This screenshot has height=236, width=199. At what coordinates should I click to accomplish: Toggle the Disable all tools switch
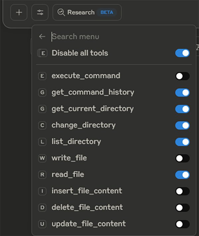tap(182, 53)
